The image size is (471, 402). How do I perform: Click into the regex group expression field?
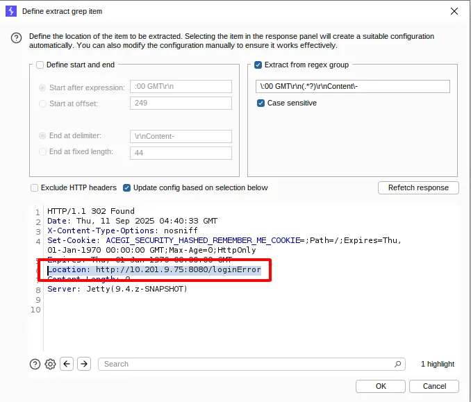352,87
